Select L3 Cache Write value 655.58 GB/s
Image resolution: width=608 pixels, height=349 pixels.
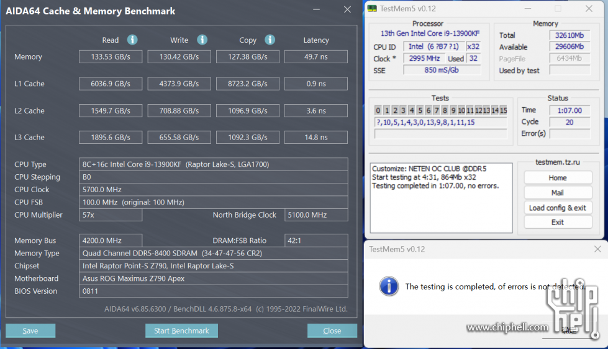click(x=179, y=138)
